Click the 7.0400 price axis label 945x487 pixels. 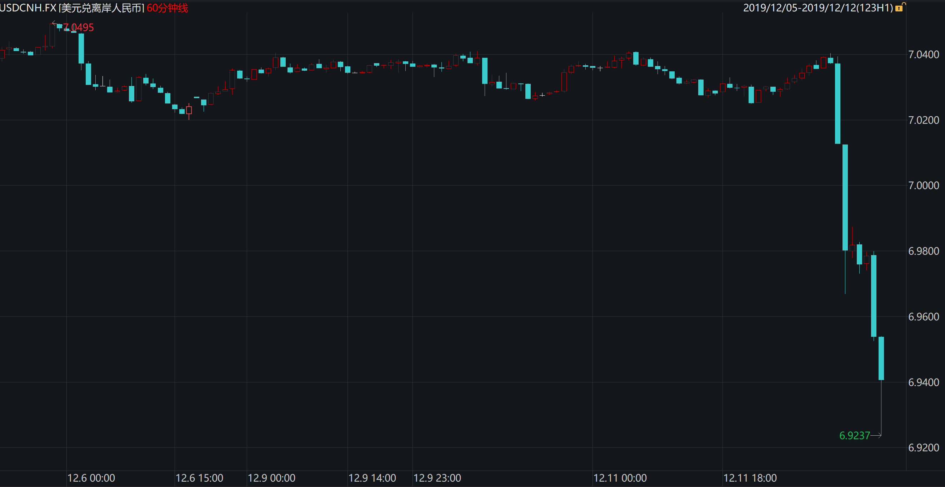(x=923, y=55)
